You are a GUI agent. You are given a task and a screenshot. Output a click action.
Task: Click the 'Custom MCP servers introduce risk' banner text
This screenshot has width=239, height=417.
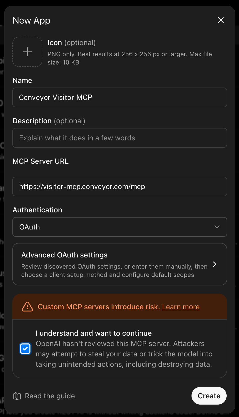(x=99, y=307)
